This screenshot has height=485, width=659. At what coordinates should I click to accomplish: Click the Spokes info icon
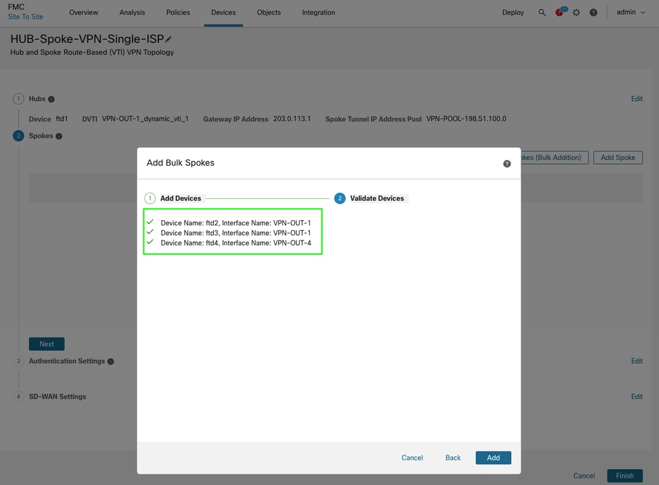coord(59,136)
